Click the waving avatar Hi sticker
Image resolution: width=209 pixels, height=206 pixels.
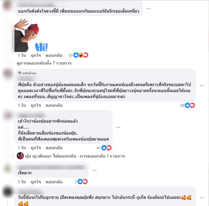[31, 35]
